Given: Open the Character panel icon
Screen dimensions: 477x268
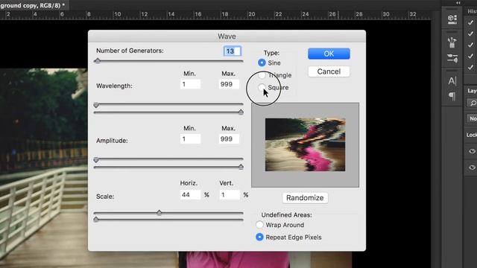Looking at the screenshot, I should click(x=452, y=81).
